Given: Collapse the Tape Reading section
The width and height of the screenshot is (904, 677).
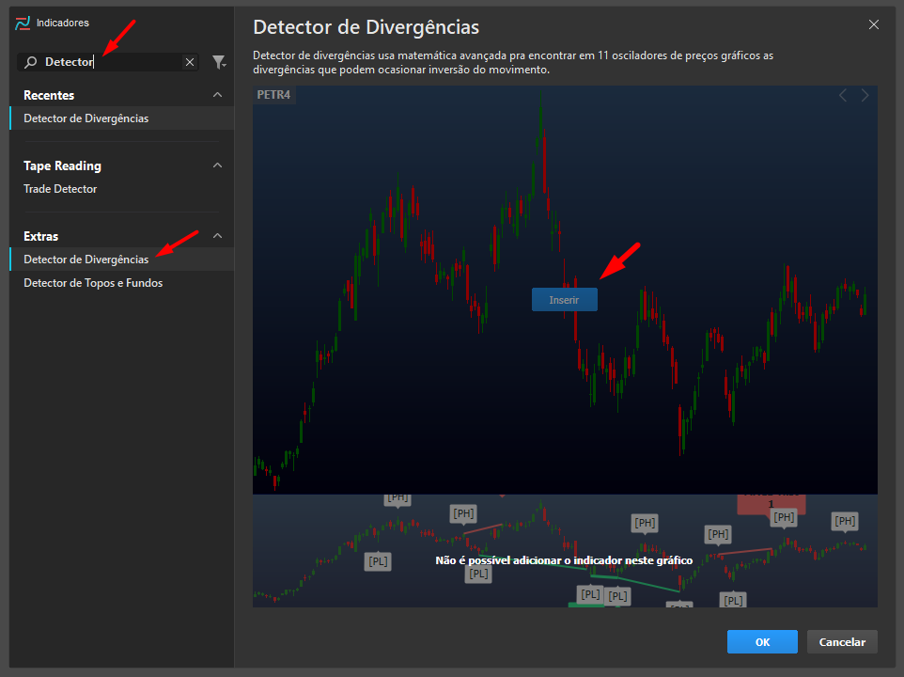Looking at the screenshot, I should point(217,165).
